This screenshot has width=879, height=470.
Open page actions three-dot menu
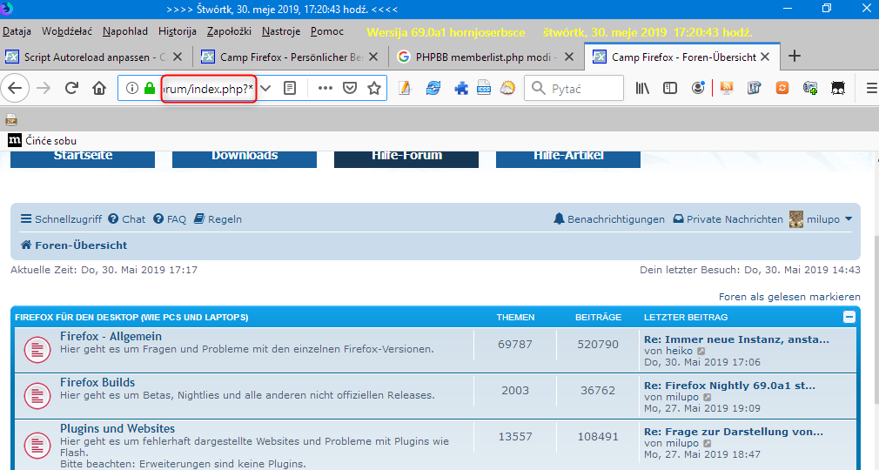(x=325, y=88)
